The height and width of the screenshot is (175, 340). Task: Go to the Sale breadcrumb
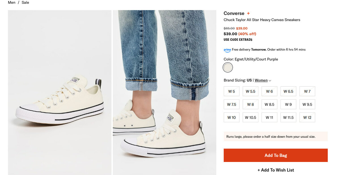click(x=25, y=3)
